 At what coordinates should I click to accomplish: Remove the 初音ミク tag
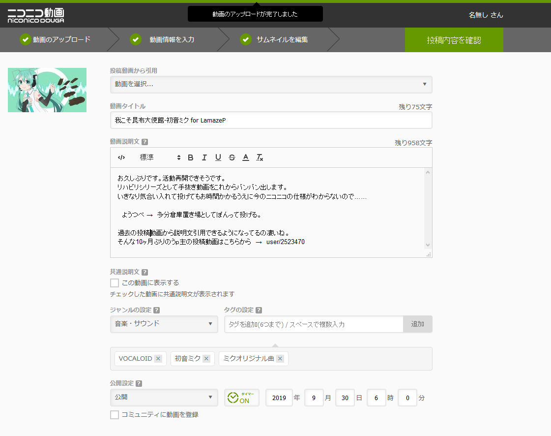coord(206,359)
